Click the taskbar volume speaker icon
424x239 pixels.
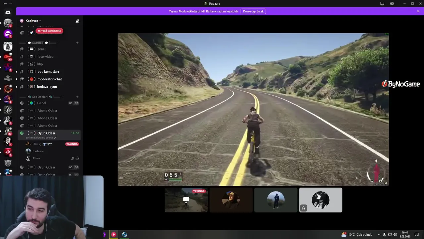(x=395, y=234)
